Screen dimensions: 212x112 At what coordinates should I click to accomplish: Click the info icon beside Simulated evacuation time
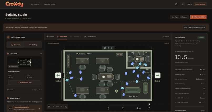[193, 51]
